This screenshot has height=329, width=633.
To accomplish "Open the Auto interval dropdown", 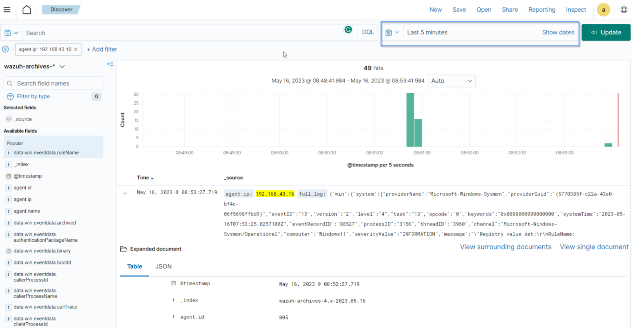I will coord(451,81).
